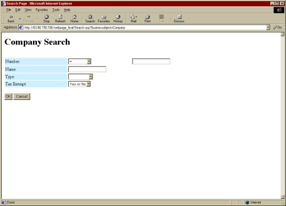The width and height of the screenshot is (286, 206).
Task: Show browsing History from the toolbar
Action: point(118,18)
